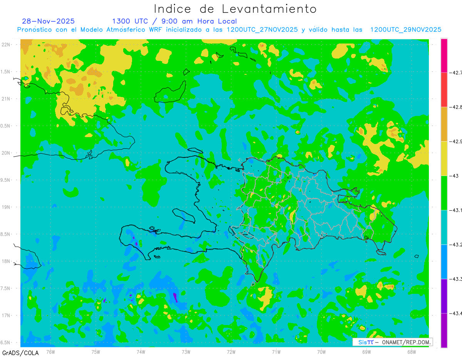The width and height of the screenshot is (462, 357).
Task: Click the '73W' longitude label
Action: coord(186,352)
